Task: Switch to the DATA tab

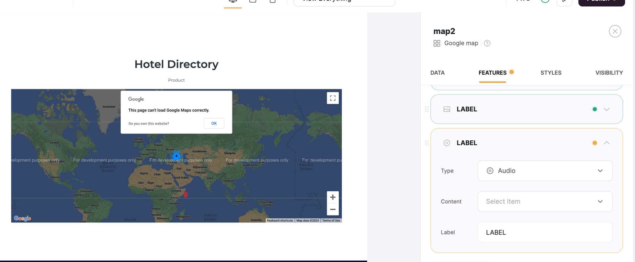Action: pyautogui.click(x=437, y=73)
